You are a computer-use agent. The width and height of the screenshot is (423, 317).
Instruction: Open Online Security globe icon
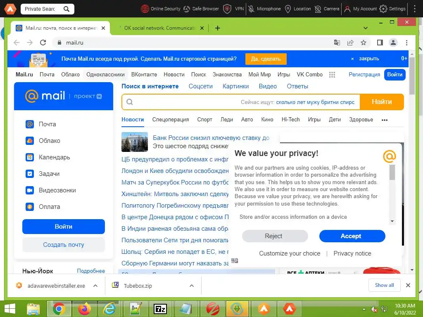(145, 9)
